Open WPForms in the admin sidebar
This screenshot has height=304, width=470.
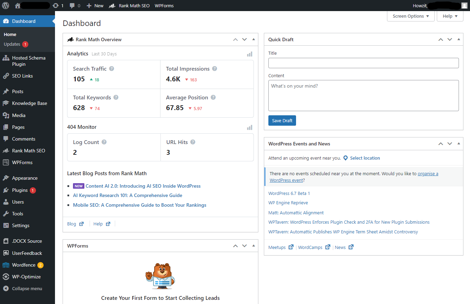coord(21,162)
